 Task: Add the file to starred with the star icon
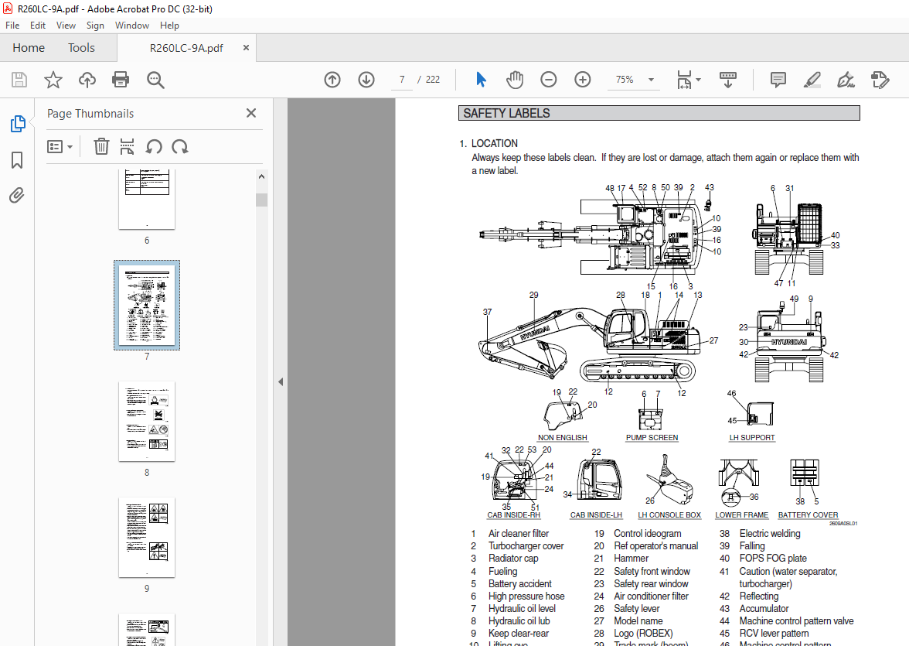53,80
